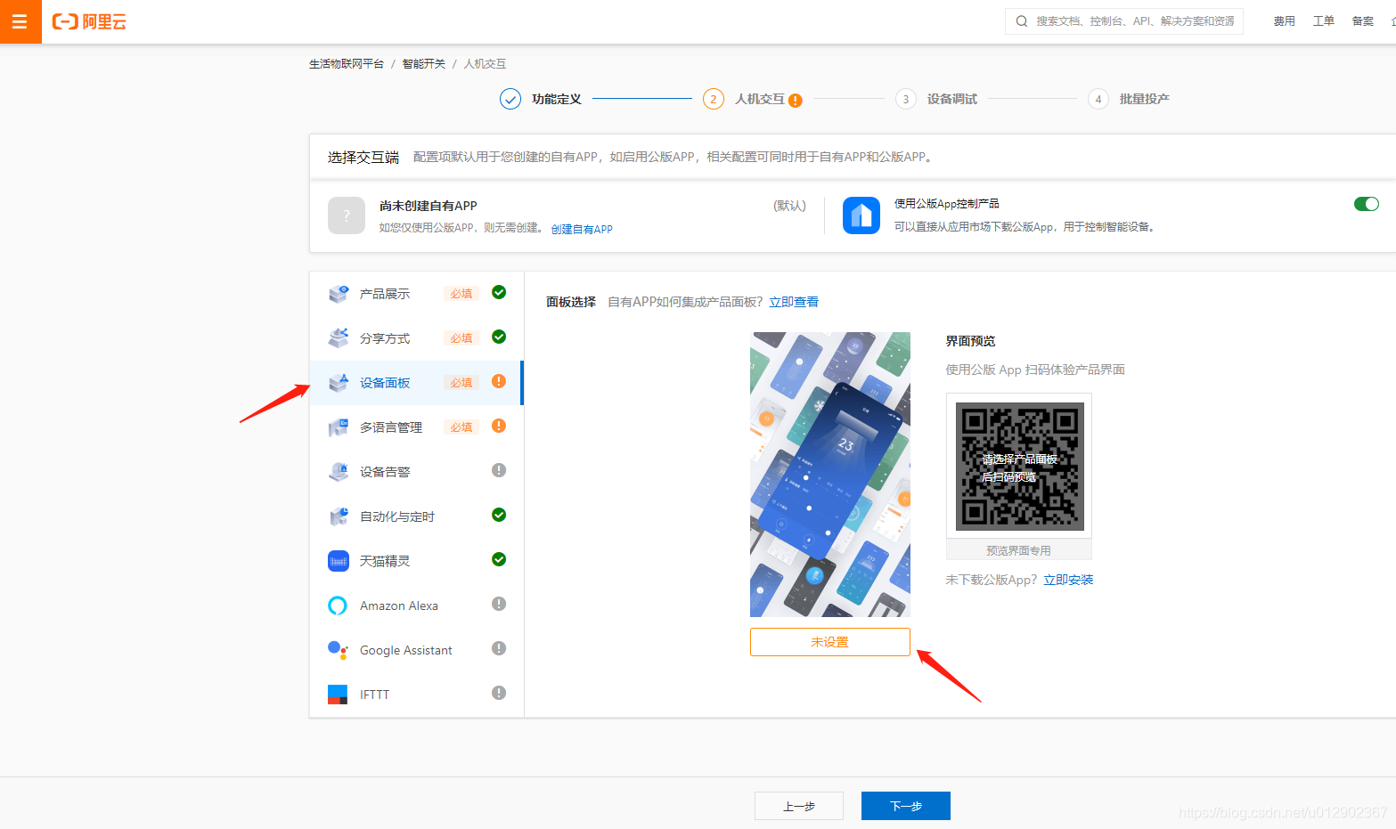Click the green check status for 产品展示
Image resolution: width=1396 pixels, height=829 pixels.
(499, 292)
